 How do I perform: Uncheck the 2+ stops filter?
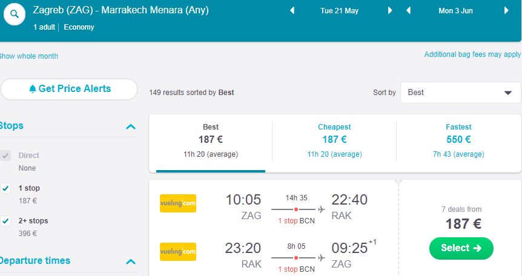click(x=6, y=221)
